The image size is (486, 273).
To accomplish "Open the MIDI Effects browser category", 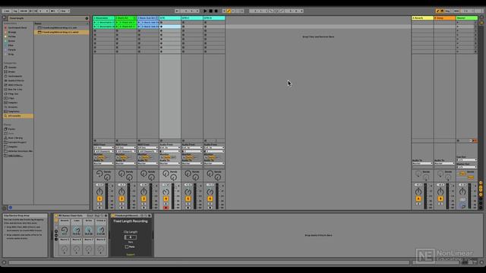I will point(15,85).
